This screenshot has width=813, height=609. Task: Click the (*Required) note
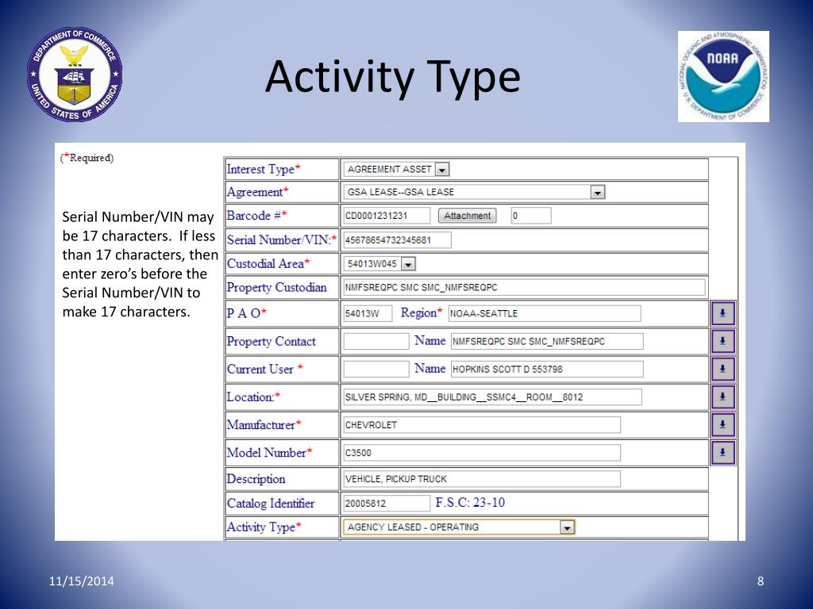(x=87, y=158)
